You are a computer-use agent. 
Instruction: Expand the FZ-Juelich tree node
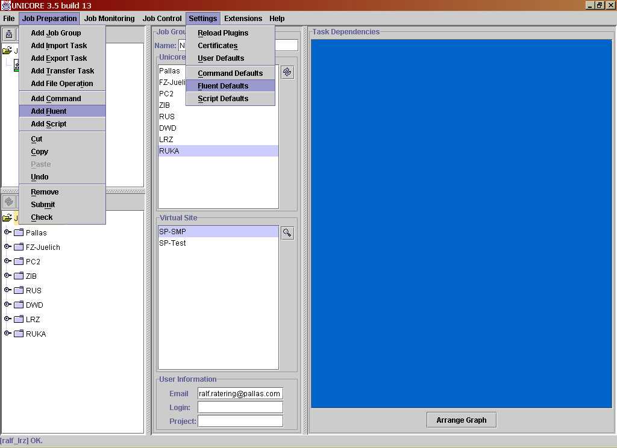pos(7,247)
